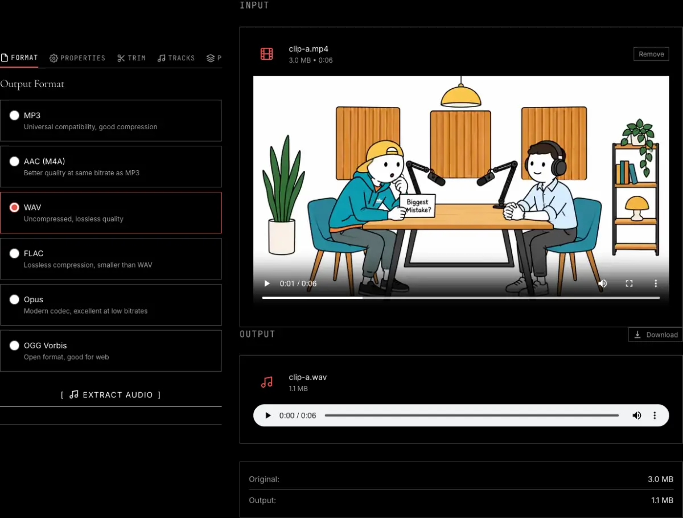Click the video time readout 0:01 / 0:06
The height and width of the screenshot is (518, 683).
tap(298, 283)
